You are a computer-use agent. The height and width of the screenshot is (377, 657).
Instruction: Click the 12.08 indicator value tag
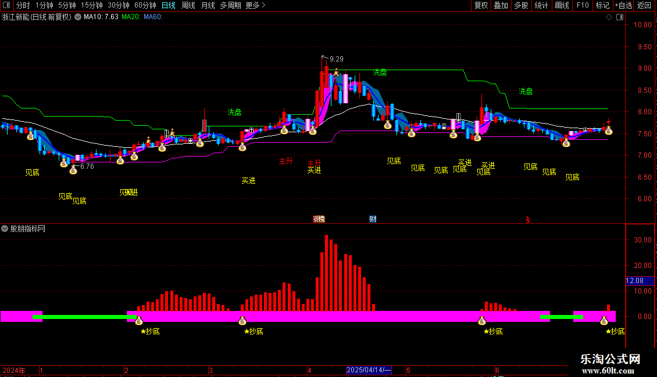click(640, 281)
